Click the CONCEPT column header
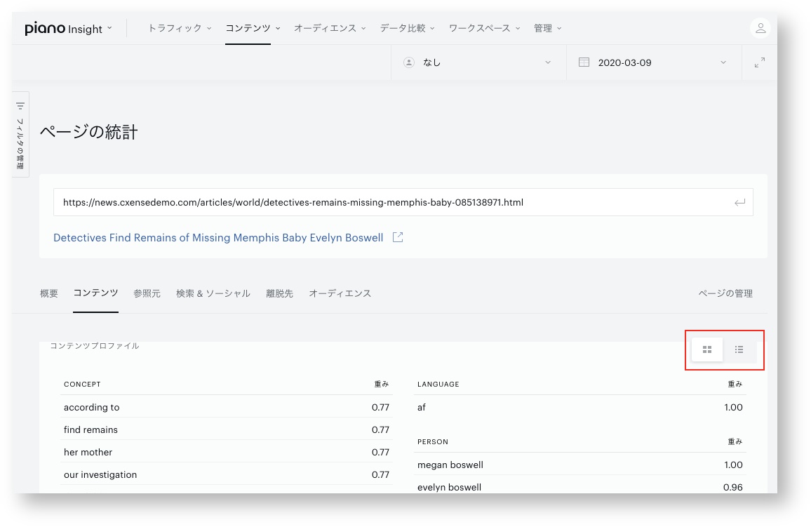 click(82, 385)
